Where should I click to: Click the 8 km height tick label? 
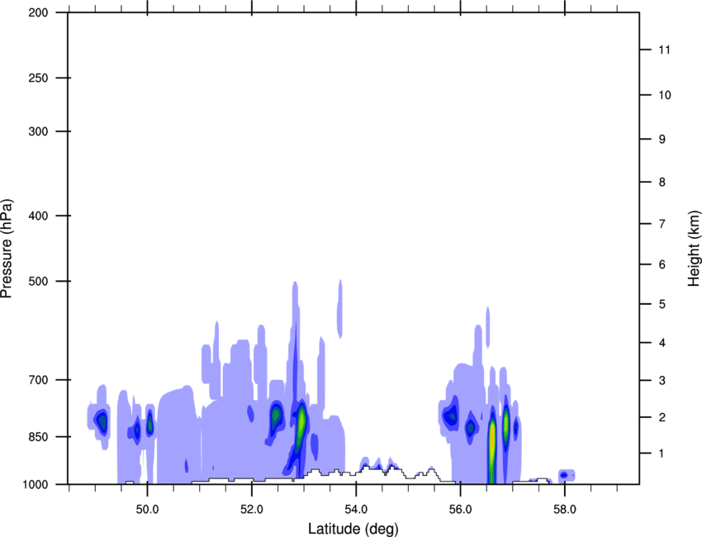[662, 183]
